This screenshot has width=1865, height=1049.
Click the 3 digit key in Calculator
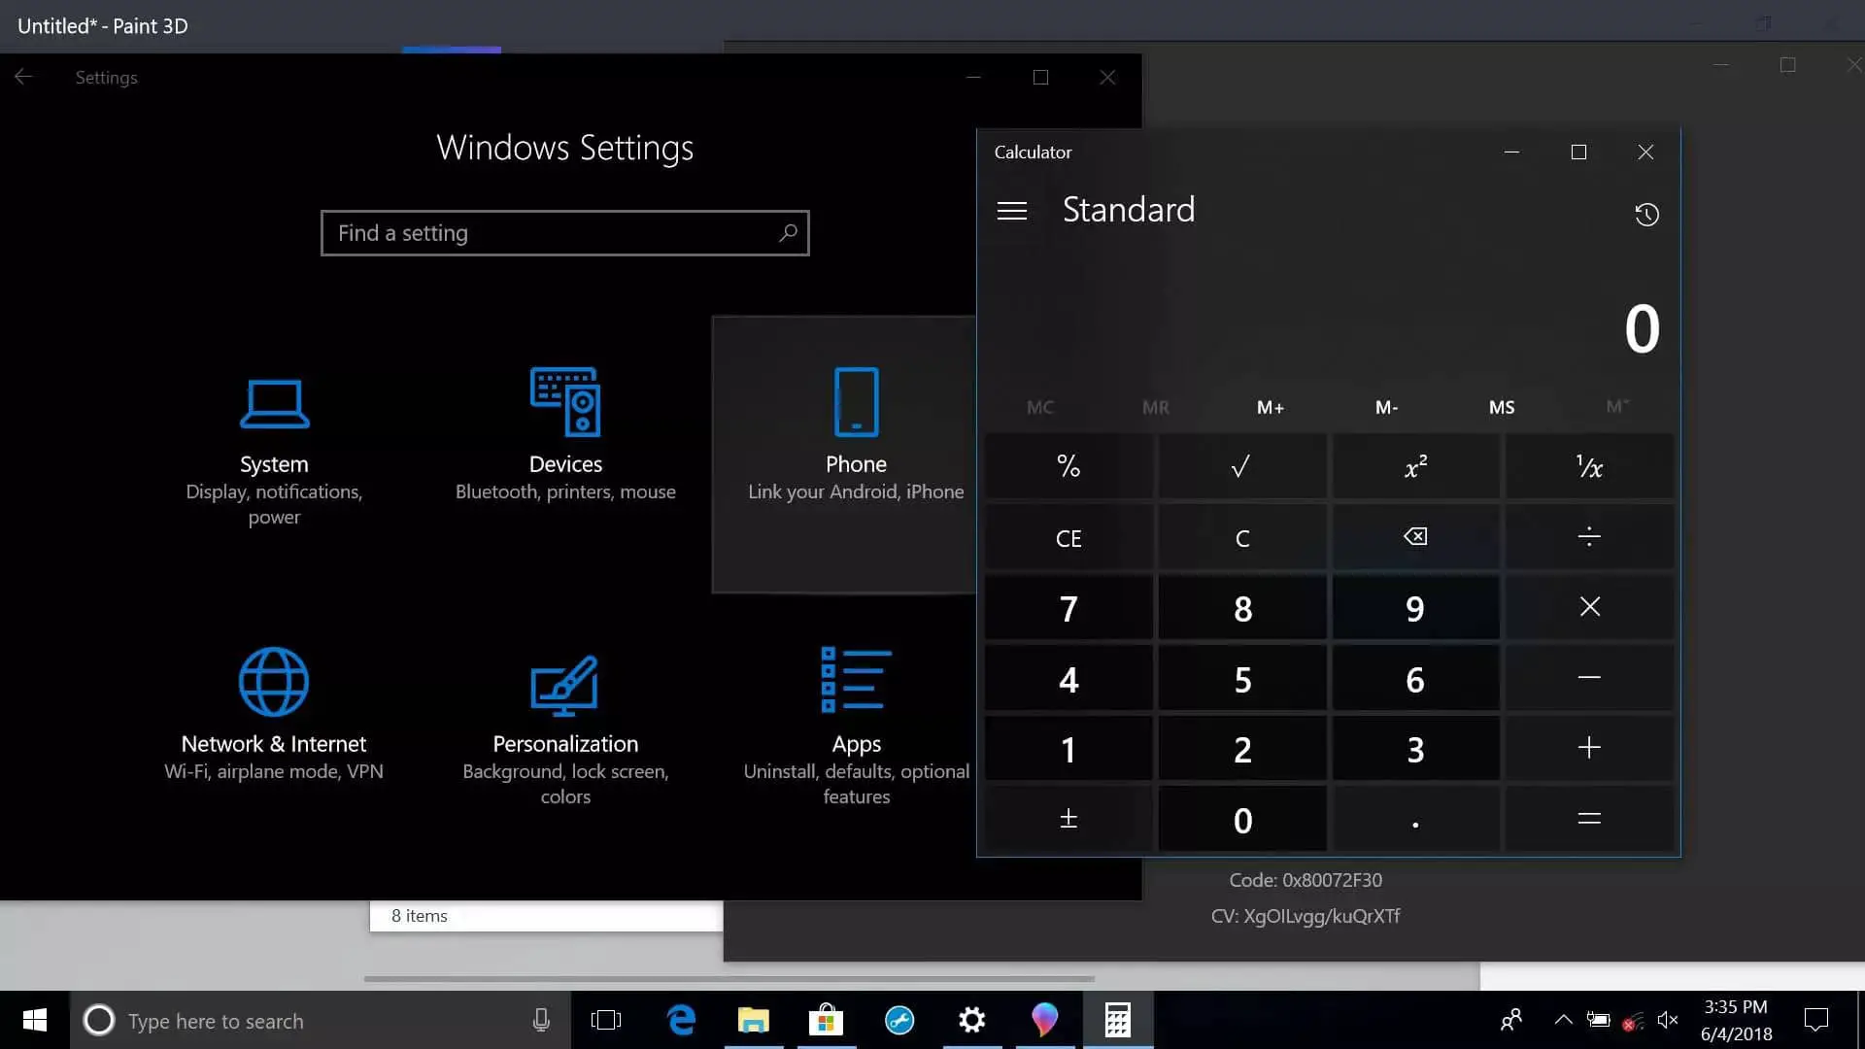(1415, 748)
